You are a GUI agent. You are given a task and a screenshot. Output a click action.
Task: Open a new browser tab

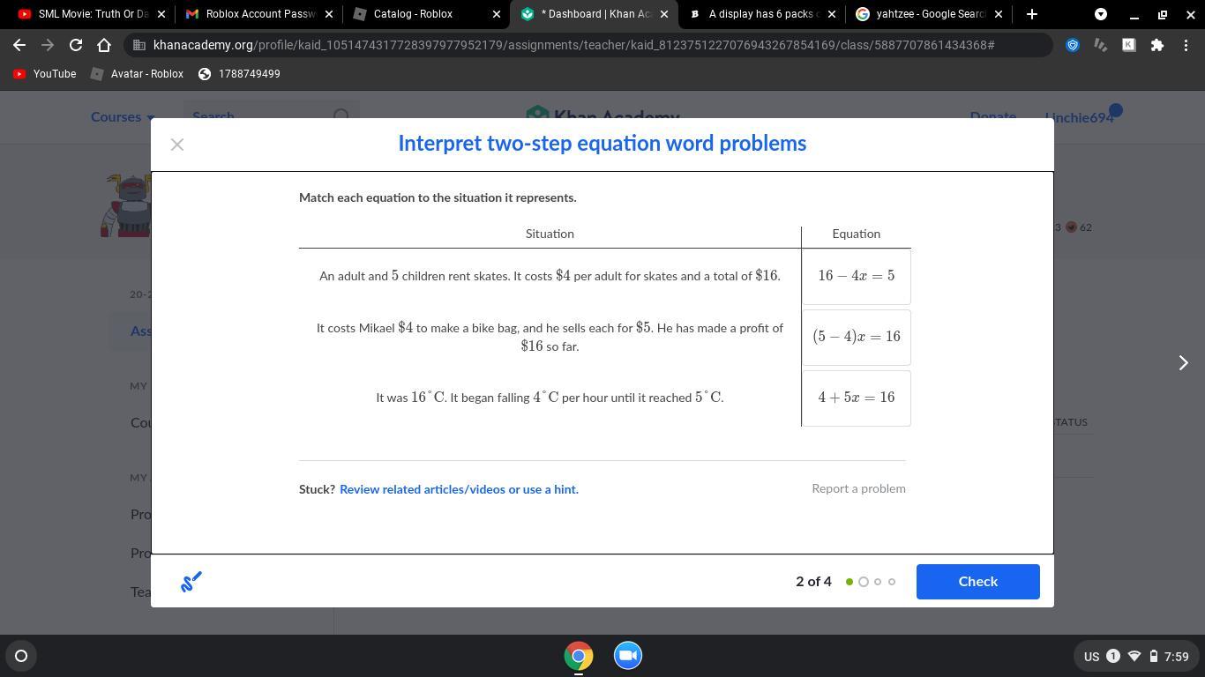(1032, 14)
